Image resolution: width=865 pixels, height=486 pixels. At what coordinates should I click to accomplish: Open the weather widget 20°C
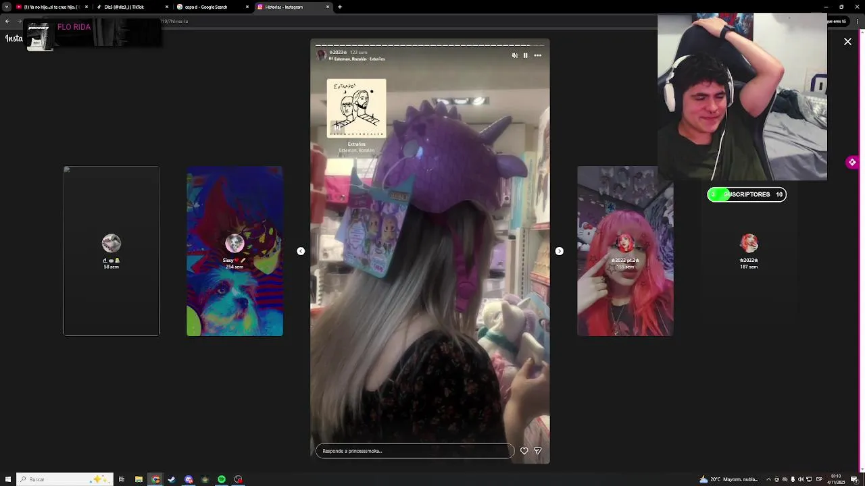[x=728, y=479]
